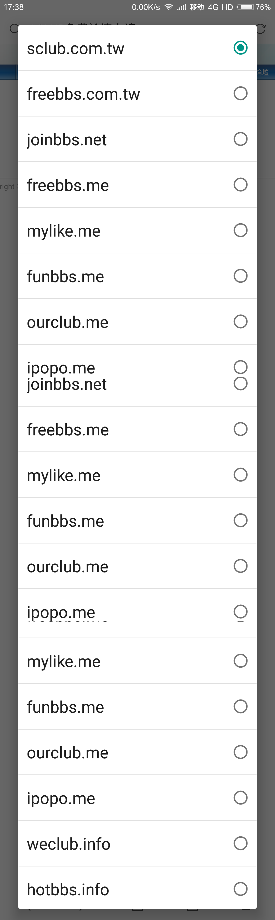Pick funbbs.me just above the first ourclub.me
This screenshot has height=920, width=275.
tap(137, 276)
